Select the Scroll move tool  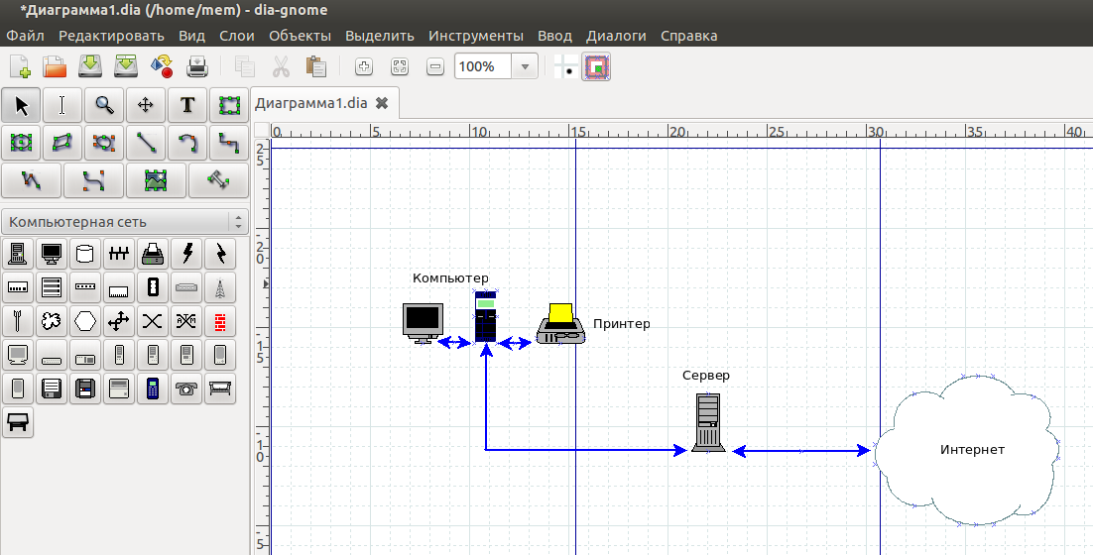[146, 105]
